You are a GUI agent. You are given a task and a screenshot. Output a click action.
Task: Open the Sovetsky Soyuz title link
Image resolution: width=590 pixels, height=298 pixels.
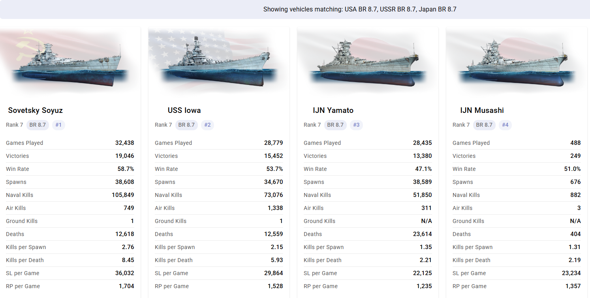pos(36,111)
